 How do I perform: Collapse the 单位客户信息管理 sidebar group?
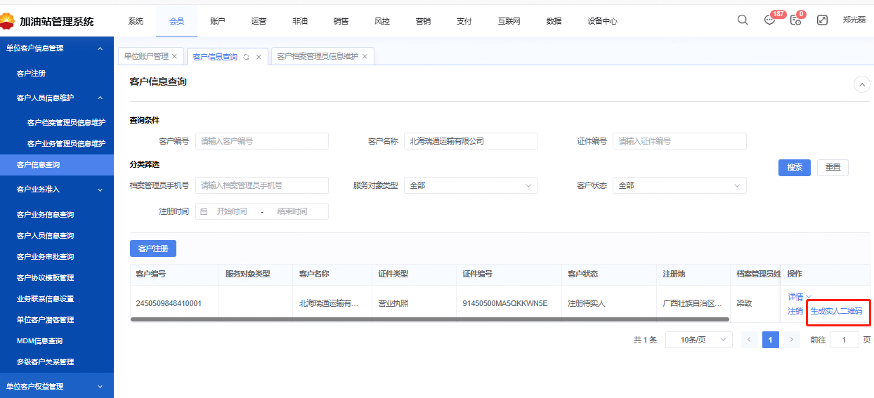(x=100, y=48)
